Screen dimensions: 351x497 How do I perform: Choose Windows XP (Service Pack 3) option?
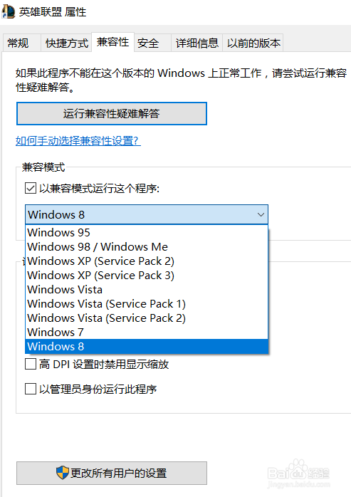[x=147, y=275]
